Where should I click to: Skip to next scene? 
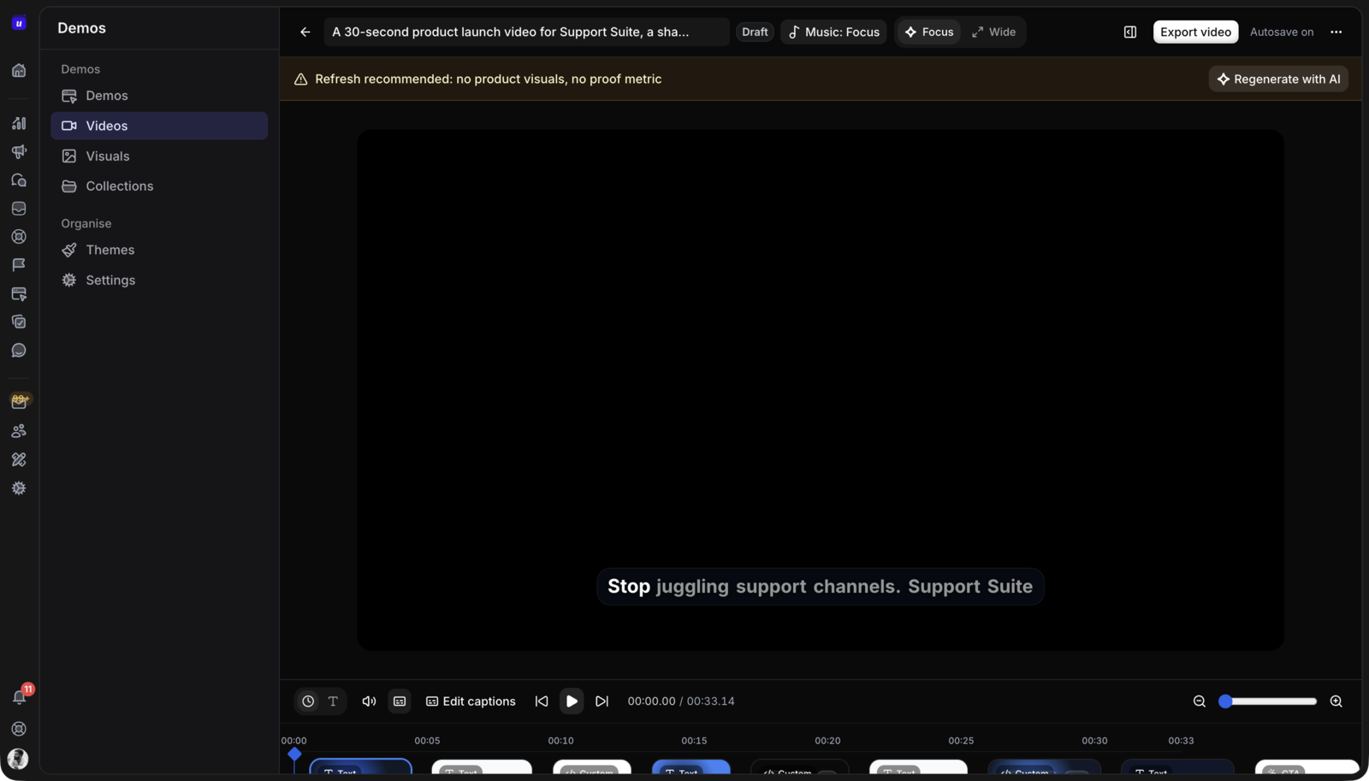tap(602, 701)
